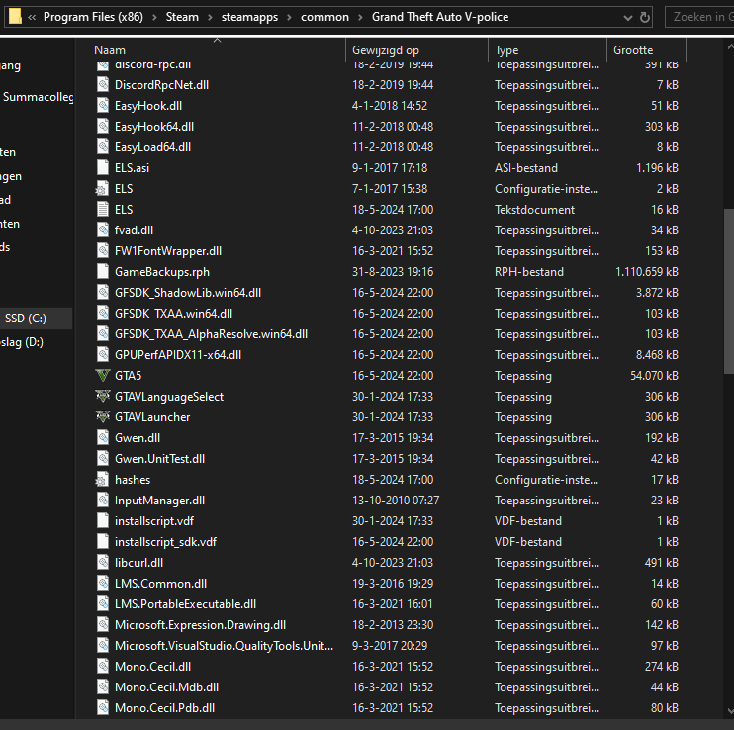Image resolution: width=734 pixels, height=730 pixels.
Task: Select the GTAVLauncher icon
Action: pyautogui.click(x=102, y=417)
